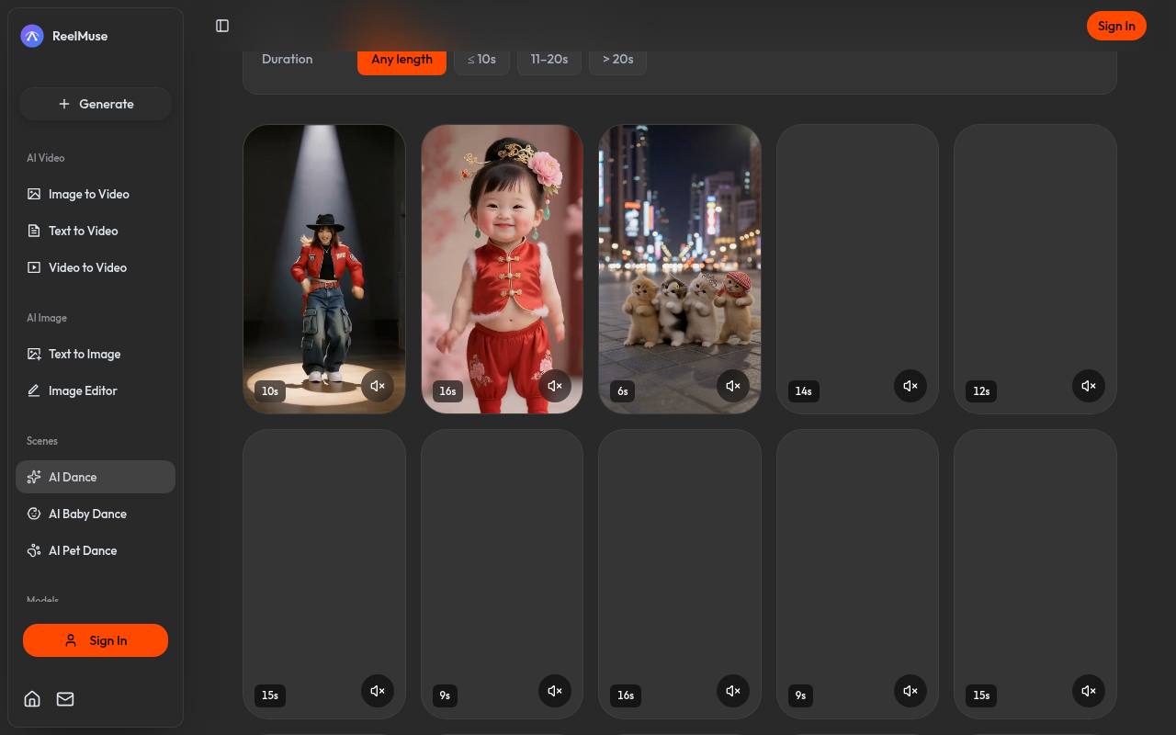
Task: Click the AI Baby Dance face icon
Action: pyautogui.click(x=34, y=514)
